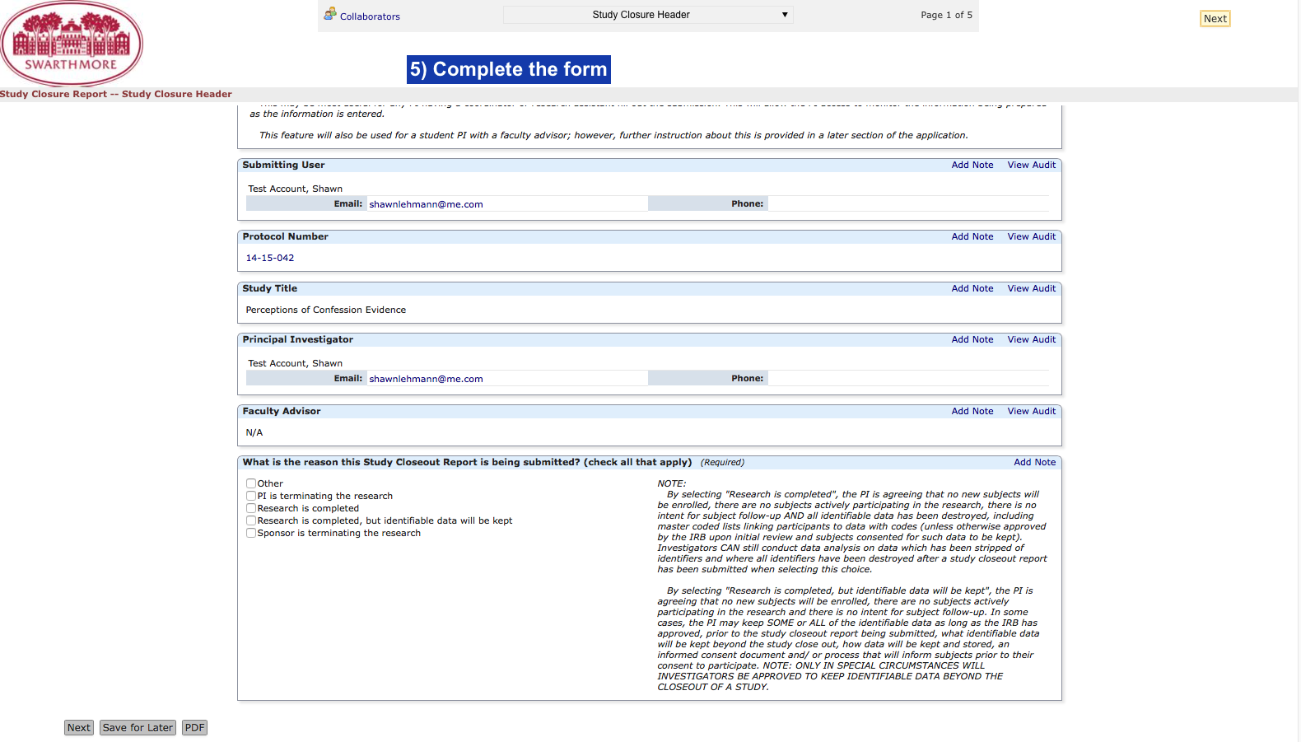Click the top-right Next button
1301x742 pixels.
[x=1215, y=19]
